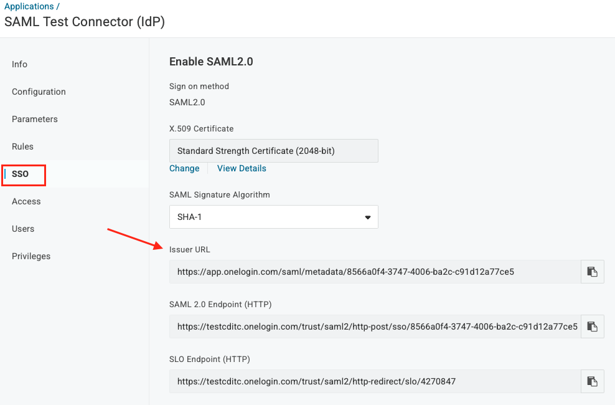The image size is (615, 405).
Task: Show the Users section
Action: pyautogui.click(x=23, y=229)
